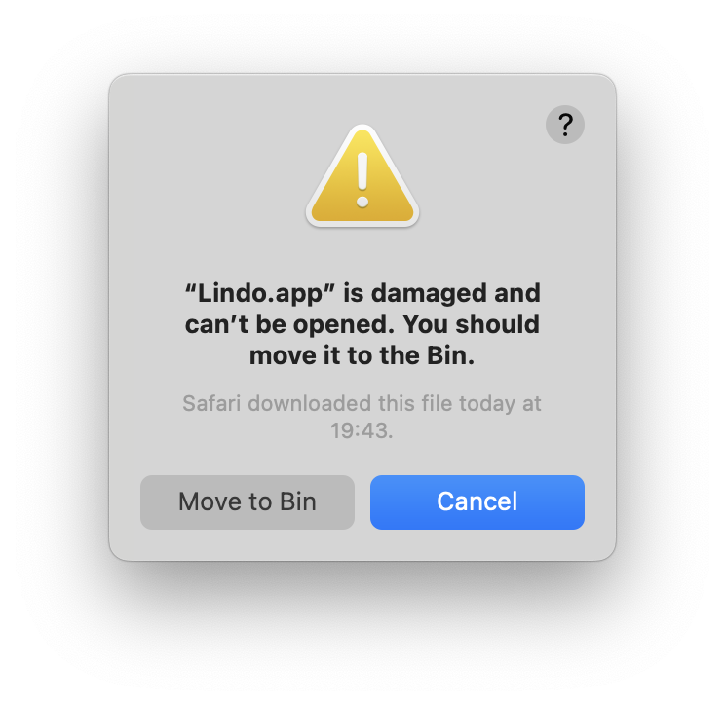Click the "is damaged and" heading line
The image size is (725, 705).
[441, 294]
